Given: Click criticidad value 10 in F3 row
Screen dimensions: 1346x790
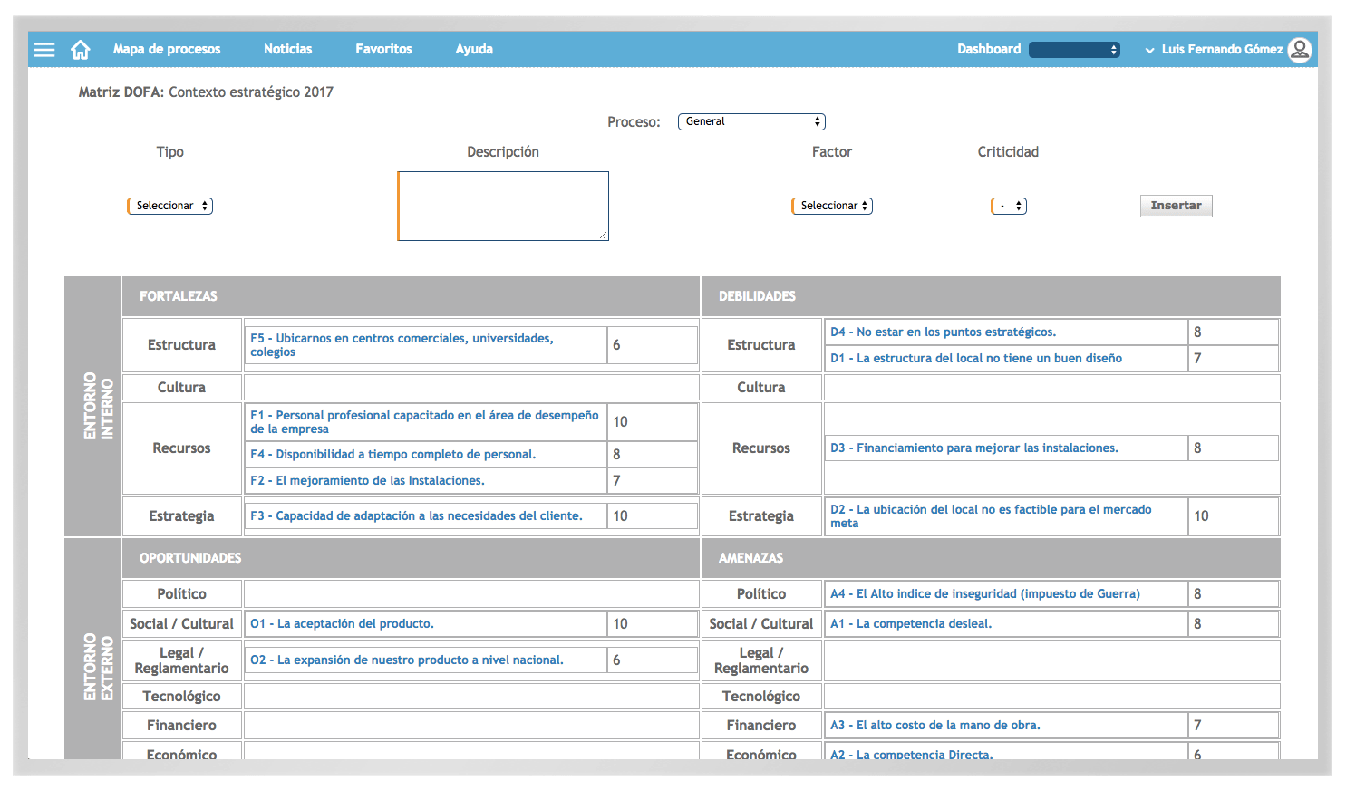Looking at the screenshot, I should coord(620,515).
